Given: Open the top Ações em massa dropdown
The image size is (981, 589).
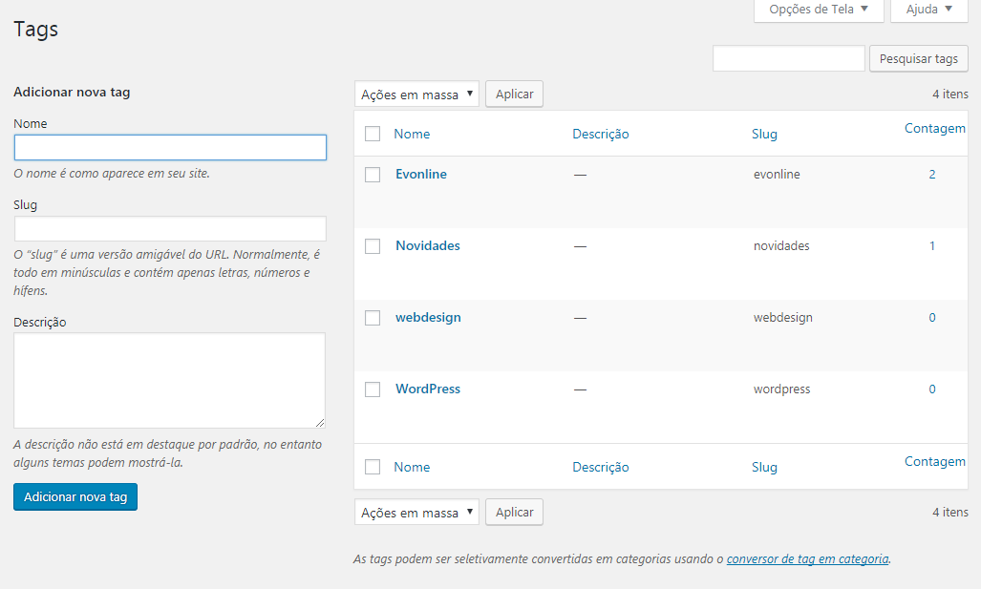Looking at the screenshot, I should (x=416, y=94).
